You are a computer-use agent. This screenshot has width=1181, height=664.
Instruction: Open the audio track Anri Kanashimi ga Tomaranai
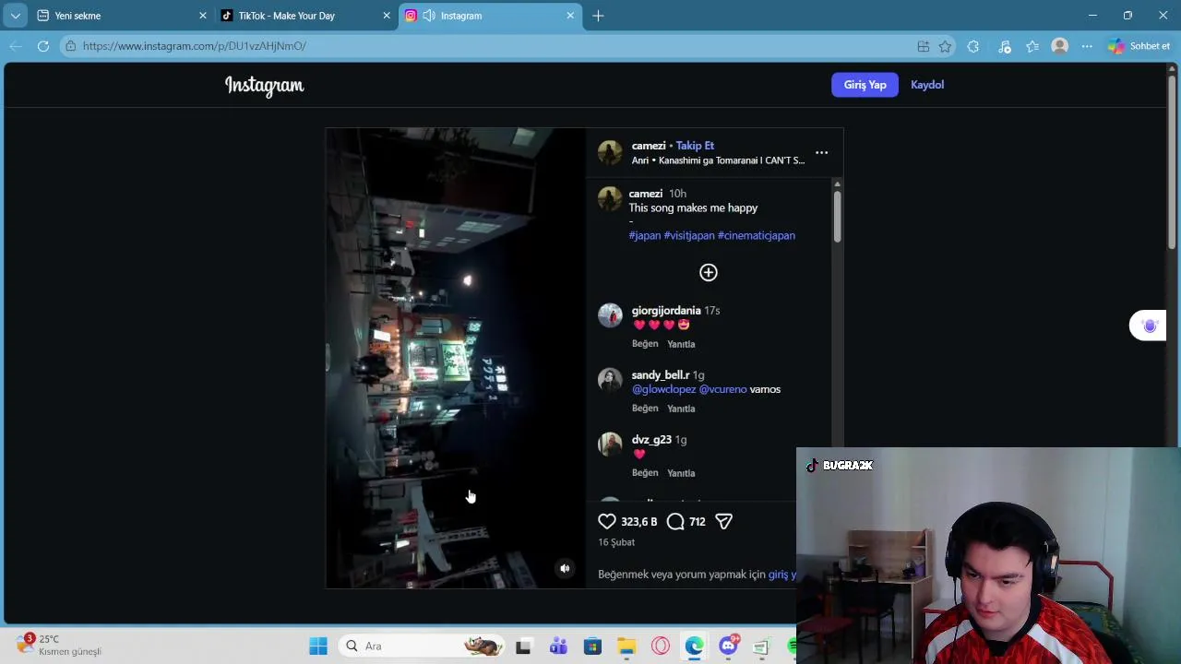[x=718, y=160]
